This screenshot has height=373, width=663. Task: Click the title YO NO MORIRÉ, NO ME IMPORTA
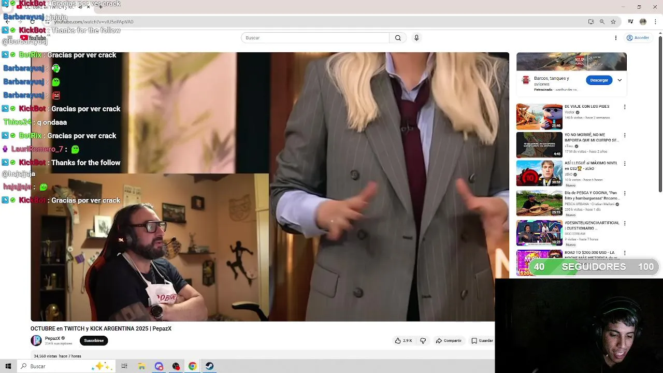592,137
